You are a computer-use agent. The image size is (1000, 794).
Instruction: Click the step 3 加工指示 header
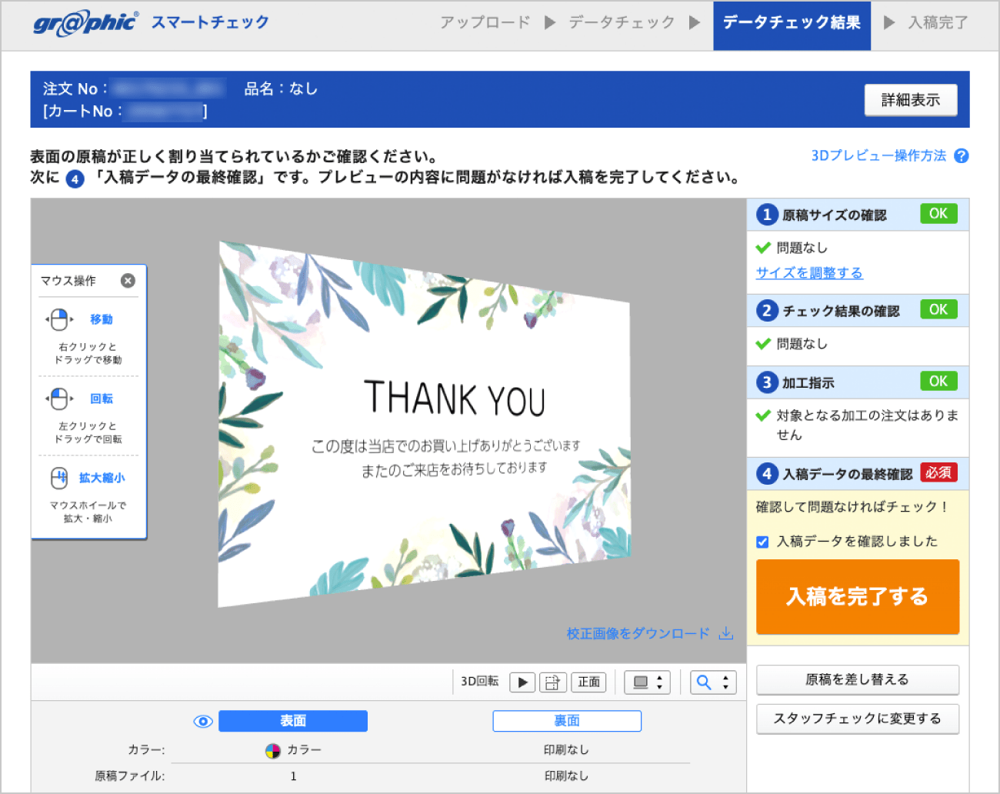(858, 382)
